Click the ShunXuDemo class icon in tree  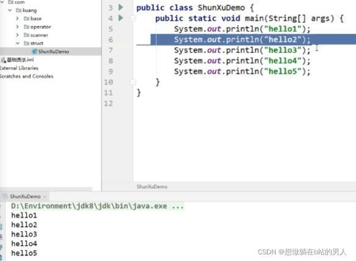tap(35, 52)
